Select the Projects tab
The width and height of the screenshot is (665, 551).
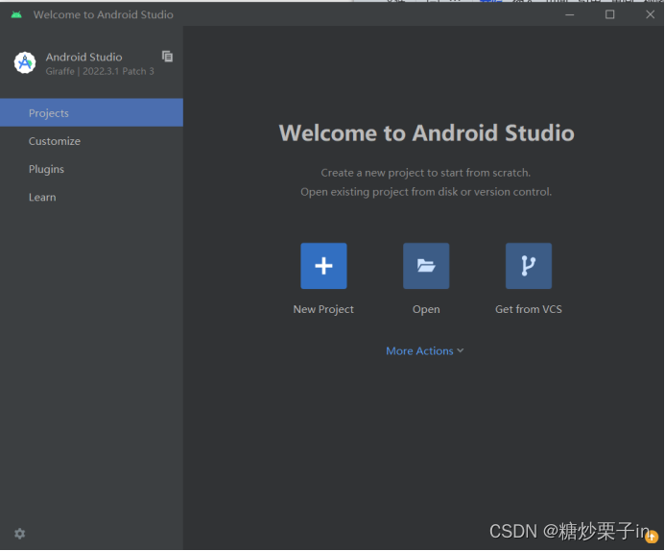click(91, 113)
